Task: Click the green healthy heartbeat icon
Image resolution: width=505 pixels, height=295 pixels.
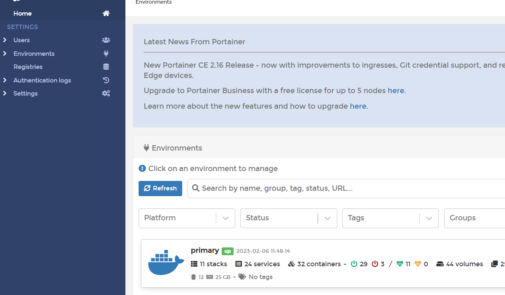Action: [x=400, y=264]
